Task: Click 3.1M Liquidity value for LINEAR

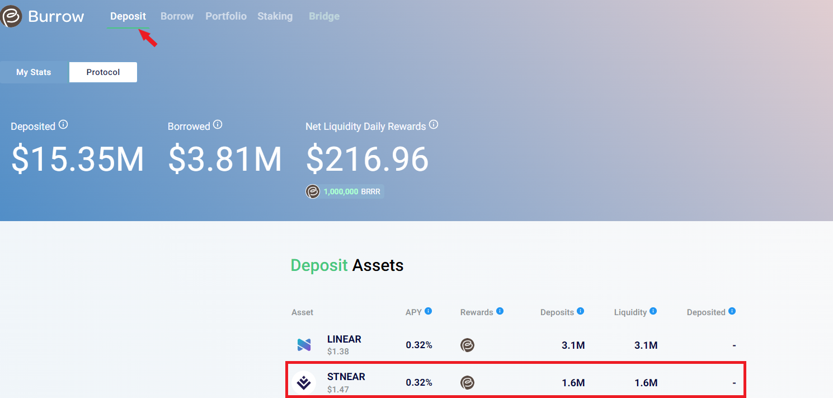Action: pos(646,345)
